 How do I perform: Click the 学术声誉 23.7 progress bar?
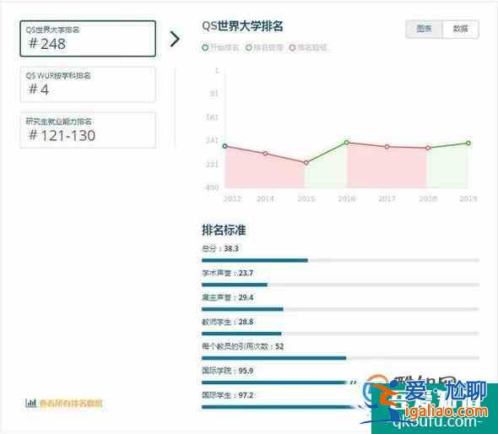340,285
